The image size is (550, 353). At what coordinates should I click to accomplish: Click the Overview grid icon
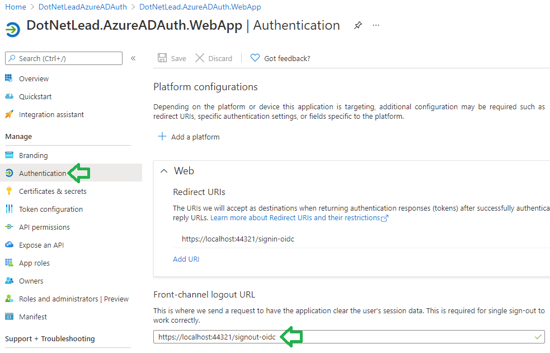tap(9, 78)
